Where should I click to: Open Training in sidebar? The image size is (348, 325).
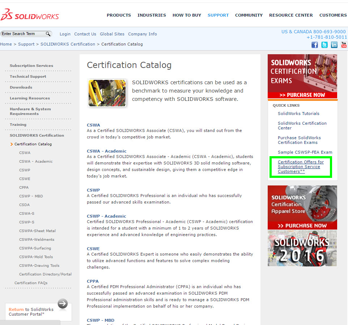tap(18, 125)
